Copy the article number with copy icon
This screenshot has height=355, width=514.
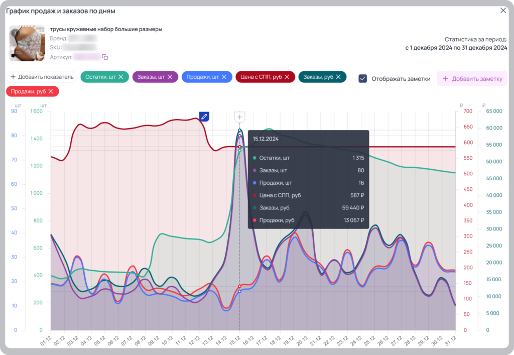tap(105, 57)
